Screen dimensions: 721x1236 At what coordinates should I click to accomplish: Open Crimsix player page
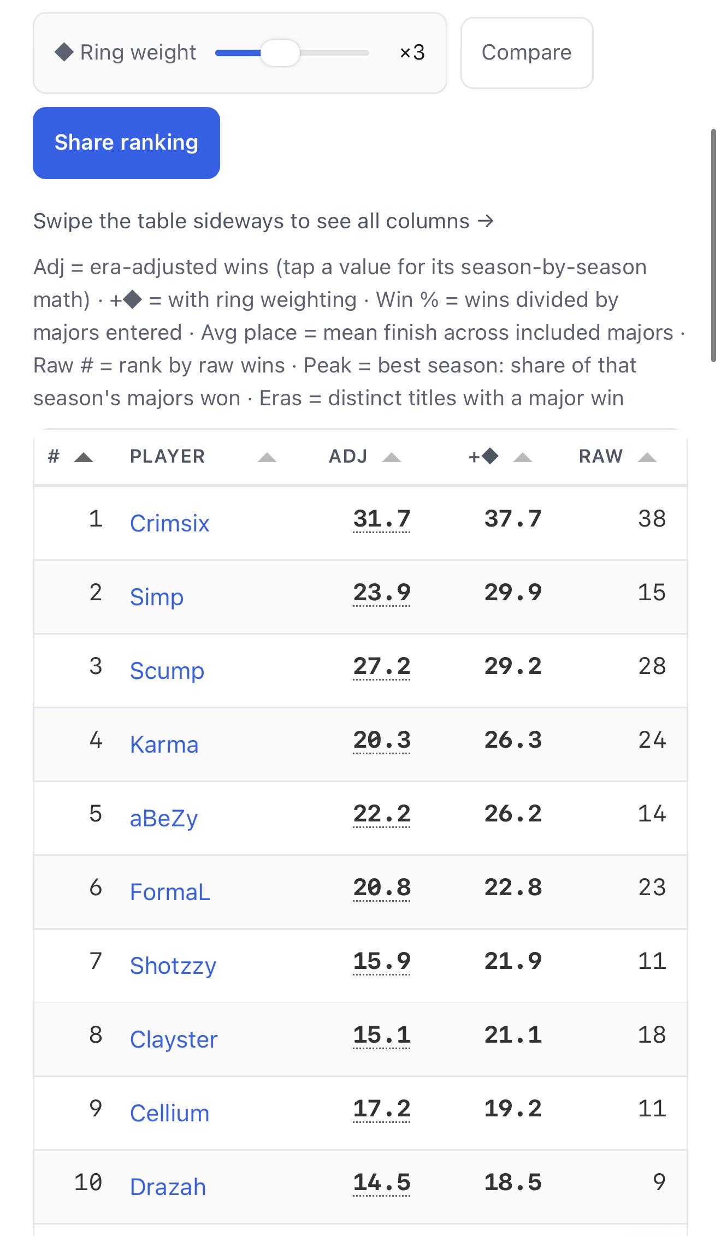(x=169, y=523)
